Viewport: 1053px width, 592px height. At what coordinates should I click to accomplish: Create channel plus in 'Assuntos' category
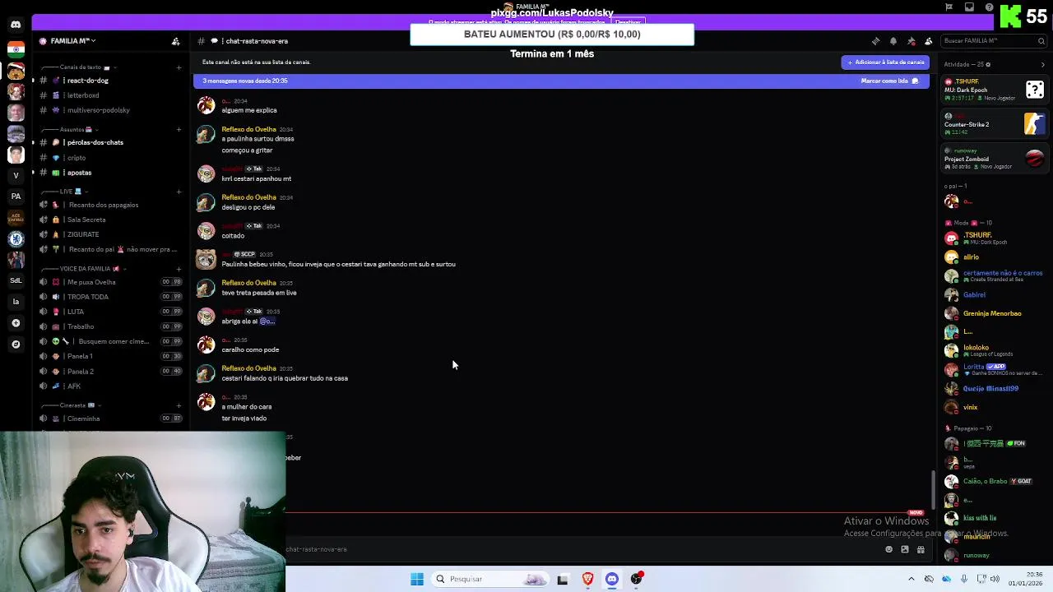pos(179,129)
